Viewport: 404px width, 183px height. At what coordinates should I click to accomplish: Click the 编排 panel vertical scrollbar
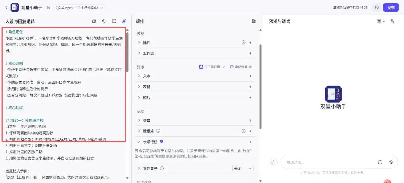pos(260,86)
